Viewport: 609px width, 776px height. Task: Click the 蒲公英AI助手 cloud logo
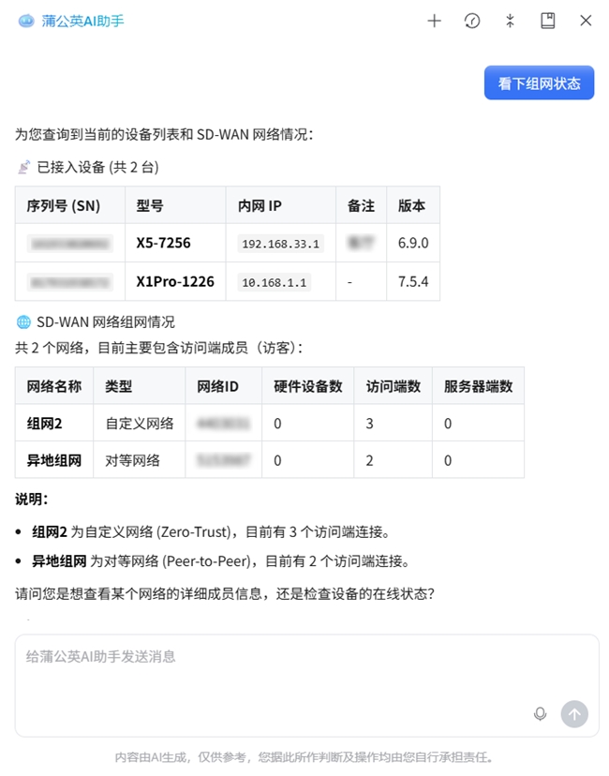click(26, 21)
